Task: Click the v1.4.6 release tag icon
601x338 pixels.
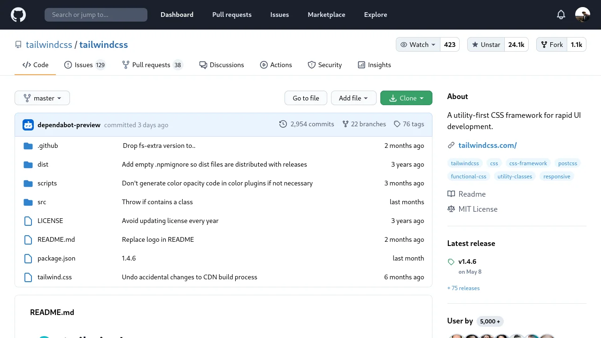Action: (x=451, y=261)
